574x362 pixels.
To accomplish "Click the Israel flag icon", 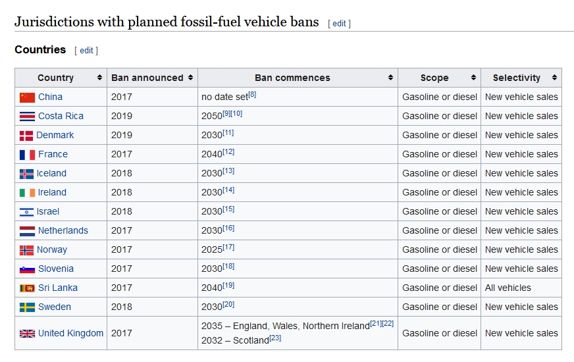I will [26, 212].
